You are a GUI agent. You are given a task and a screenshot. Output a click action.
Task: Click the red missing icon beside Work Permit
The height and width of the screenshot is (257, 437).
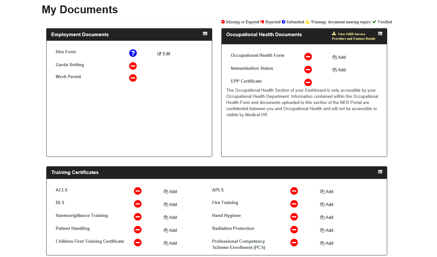(x=133, y=78)
